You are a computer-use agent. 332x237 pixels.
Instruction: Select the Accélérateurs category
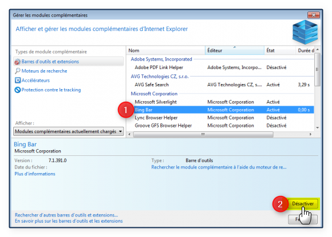pyautogui.click(x=35, y=81)
